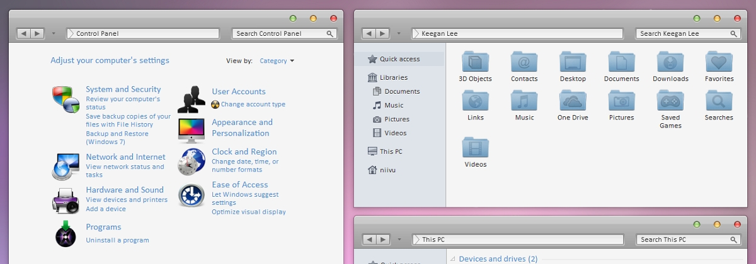This screenshot has height=264, width=756.
Task: Go forward in Keegan Lee window
Action: tap(382, 34)
